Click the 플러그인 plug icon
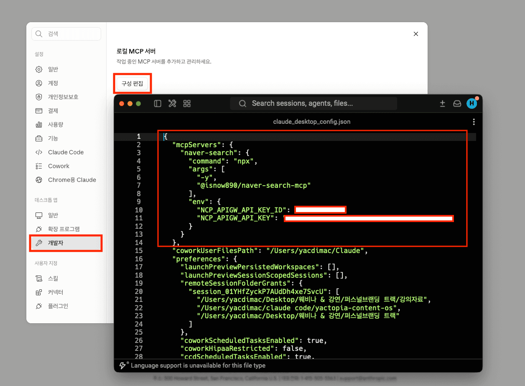Image resolution: width=525 pixels, height=386 pixels. 39,306
